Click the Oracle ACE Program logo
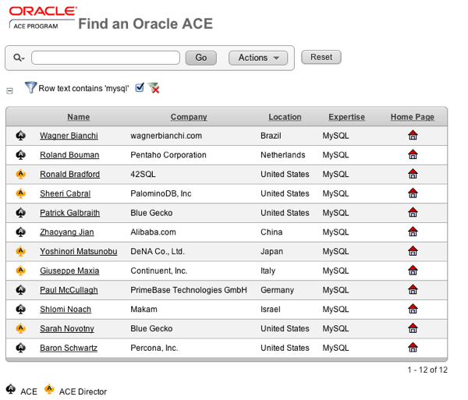 click(43, 18)
